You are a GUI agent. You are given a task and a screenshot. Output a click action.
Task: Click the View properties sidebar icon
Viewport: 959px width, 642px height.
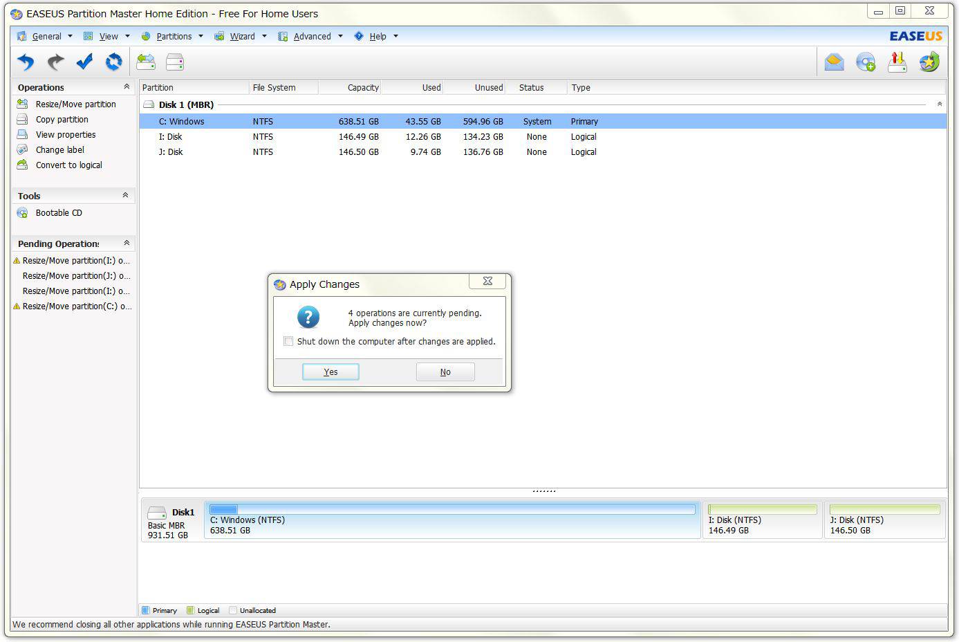pos(22,134)
